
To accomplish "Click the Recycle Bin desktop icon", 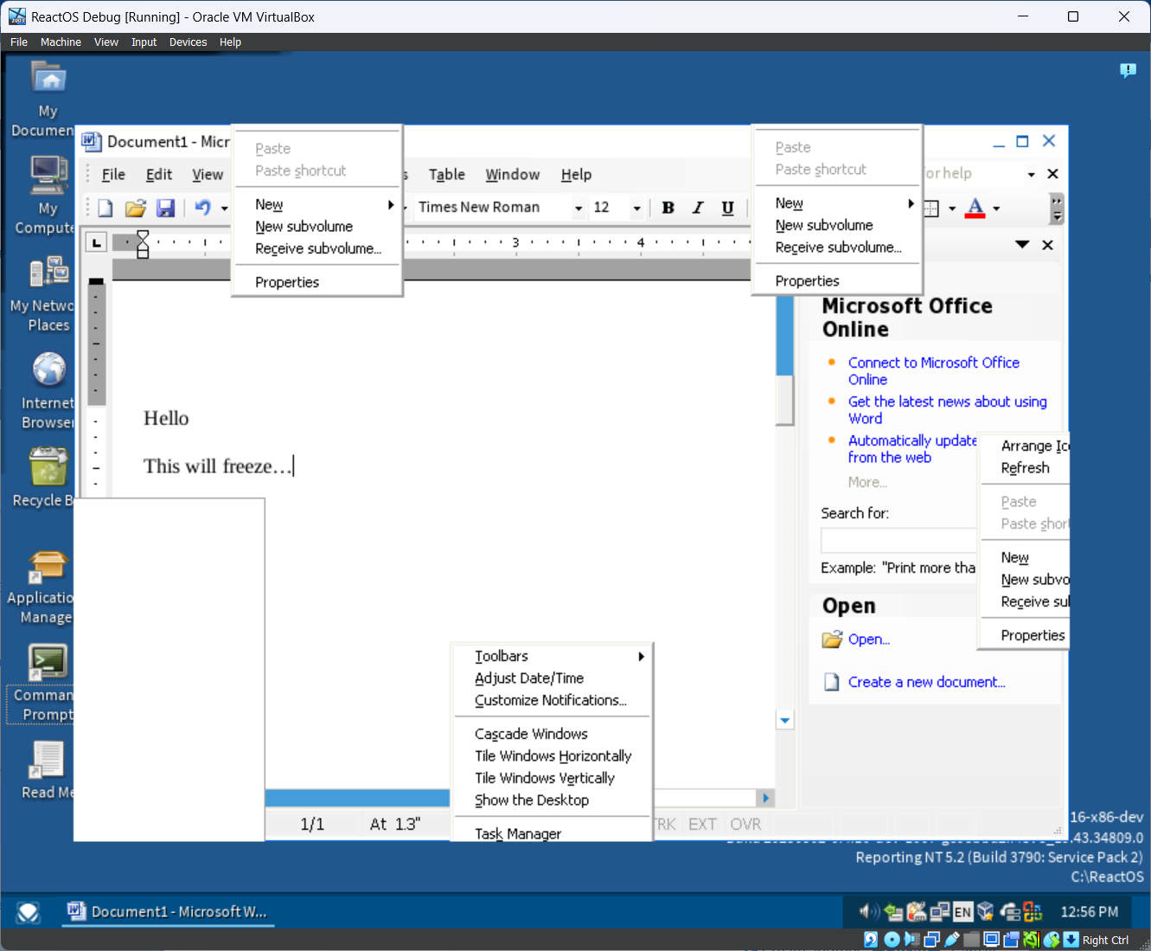I will (43, 477).
